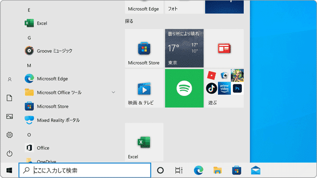Screen dimensions: 317x178
Task: Expand the Microsoft Office ツール folder chevron
Action: pos(113,92)
